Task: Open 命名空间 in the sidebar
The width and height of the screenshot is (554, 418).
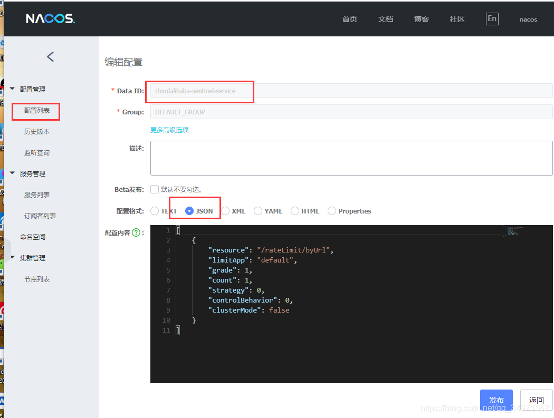Action: tap(33, 237)
